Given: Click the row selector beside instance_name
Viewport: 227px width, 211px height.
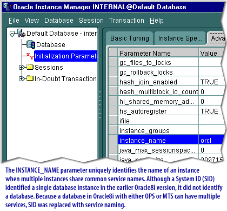Looking at the screenshot, I should [x=113, y=140].
